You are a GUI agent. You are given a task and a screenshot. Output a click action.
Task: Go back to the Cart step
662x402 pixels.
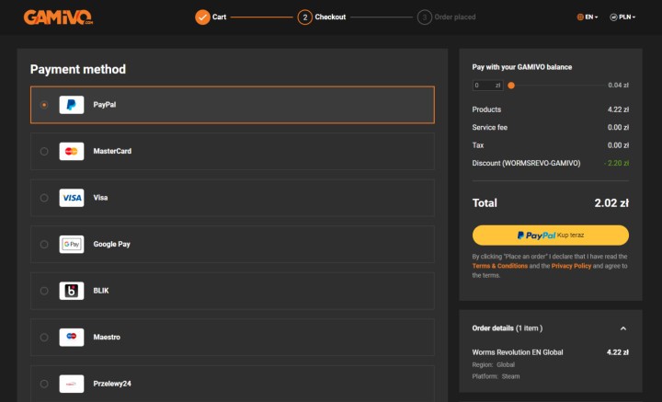(219, 17)
